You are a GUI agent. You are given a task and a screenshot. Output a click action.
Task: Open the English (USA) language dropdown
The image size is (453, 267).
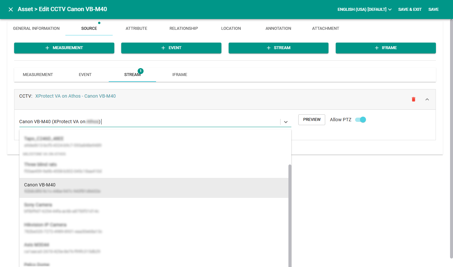[364, 10]
